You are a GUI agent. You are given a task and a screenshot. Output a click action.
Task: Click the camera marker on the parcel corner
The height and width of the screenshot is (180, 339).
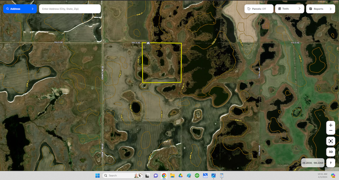[x=148, y=43]
